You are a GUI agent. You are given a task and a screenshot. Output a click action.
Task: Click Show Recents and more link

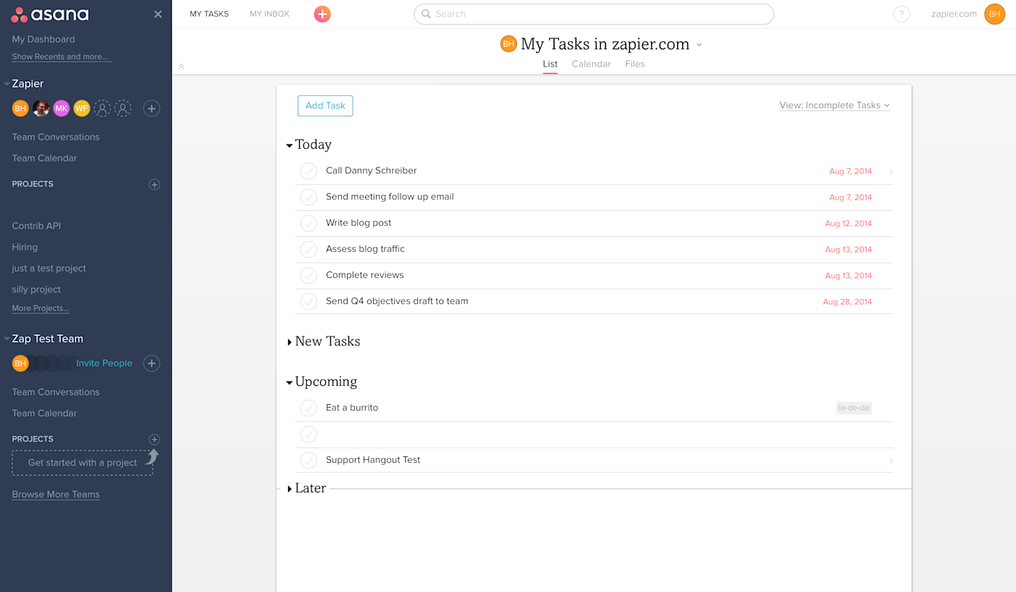[61, 57]
